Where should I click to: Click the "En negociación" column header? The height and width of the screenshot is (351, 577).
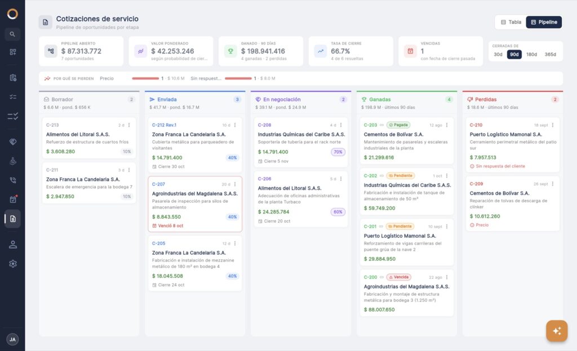click(x=301, y=103)
